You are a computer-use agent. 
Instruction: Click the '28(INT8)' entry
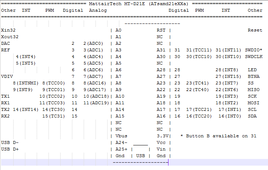pyautogui.click(x=227, y=70)
